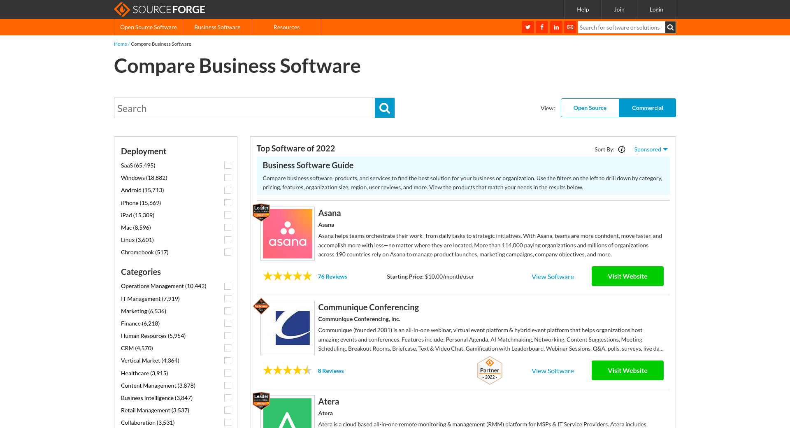Focus the Compare Business Software search field
Viewport: 790px width, 428px height.
(244, 108)
